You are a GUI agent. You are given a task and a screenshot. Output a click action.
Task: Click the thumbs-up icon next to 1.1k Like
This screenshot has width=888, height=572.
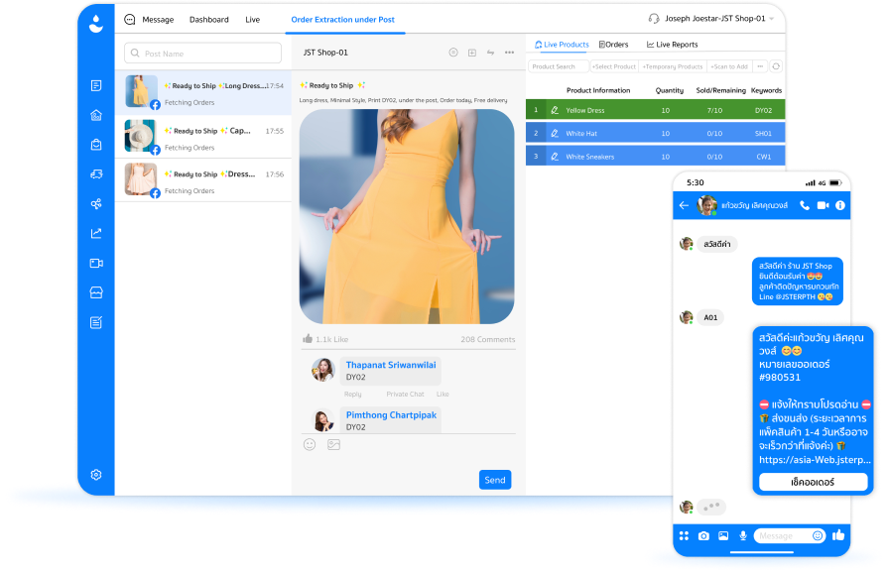308,338
